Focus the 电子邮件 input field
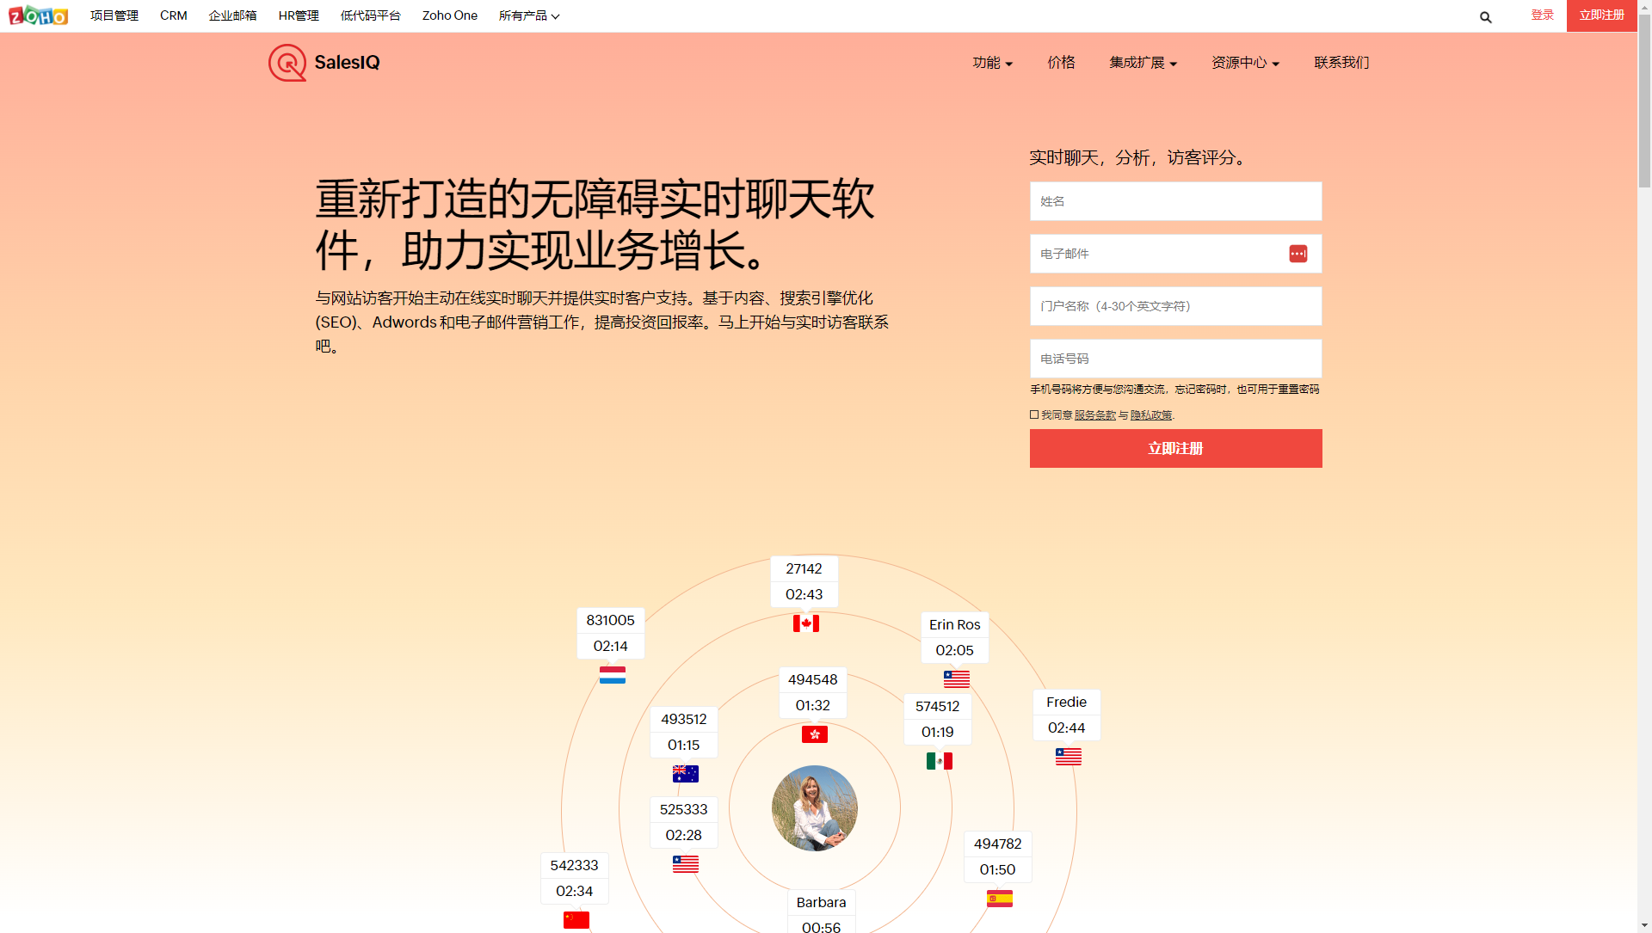The height and width of the screenshot is (933, 1652). (x=1176, y=254)
